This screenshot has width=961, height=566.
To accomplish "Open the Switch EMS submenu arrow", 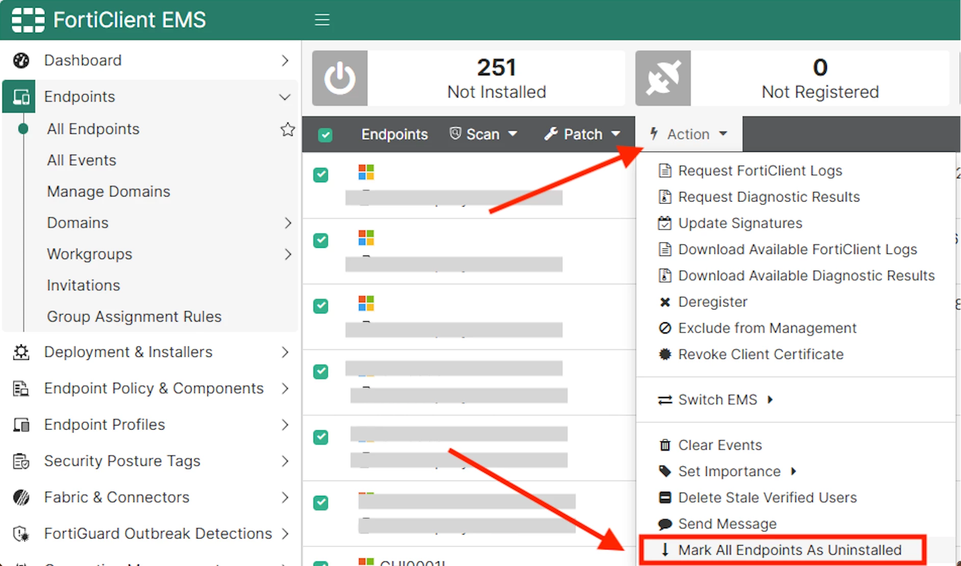I will coord(770,400).
